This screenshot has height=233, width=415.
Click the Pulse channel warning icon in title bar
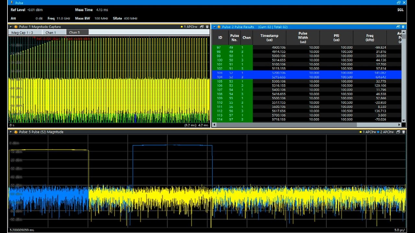tap(12, 3)
